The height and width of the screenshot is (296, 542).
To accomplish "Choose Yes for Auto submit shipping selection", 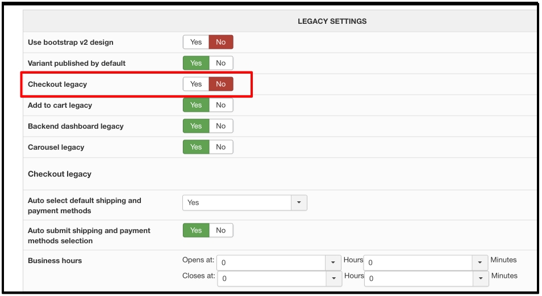I will pyautogui.click(x=196, y=230).
